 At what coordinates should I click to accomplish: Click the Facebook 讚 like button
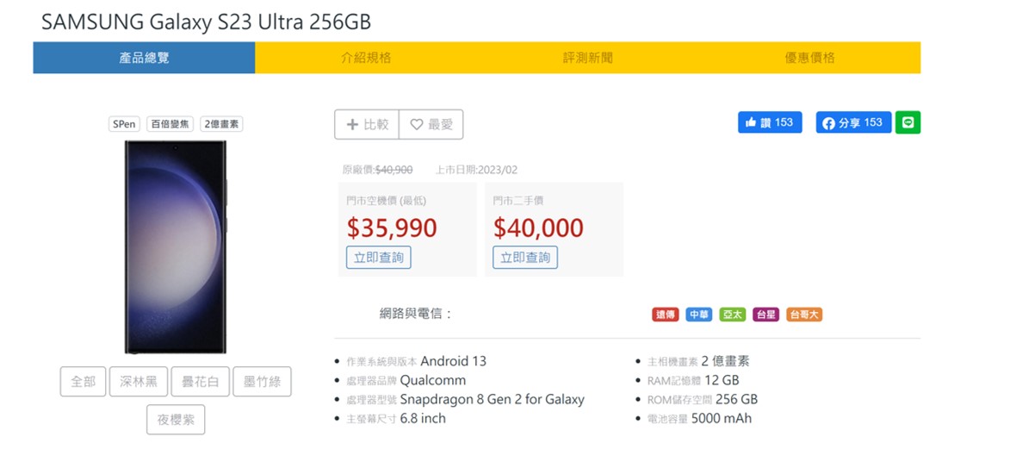[770, 122]
